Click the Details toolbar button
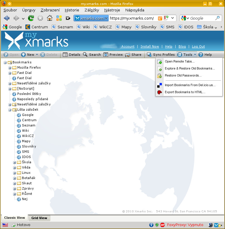This screenshot has height=229, width=225. (71, 55)
